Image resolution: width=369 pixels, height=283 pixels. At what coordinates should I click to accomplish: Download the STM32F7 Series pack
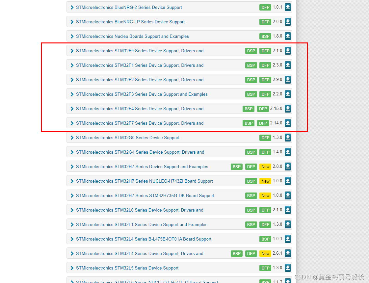click(288, 123)
